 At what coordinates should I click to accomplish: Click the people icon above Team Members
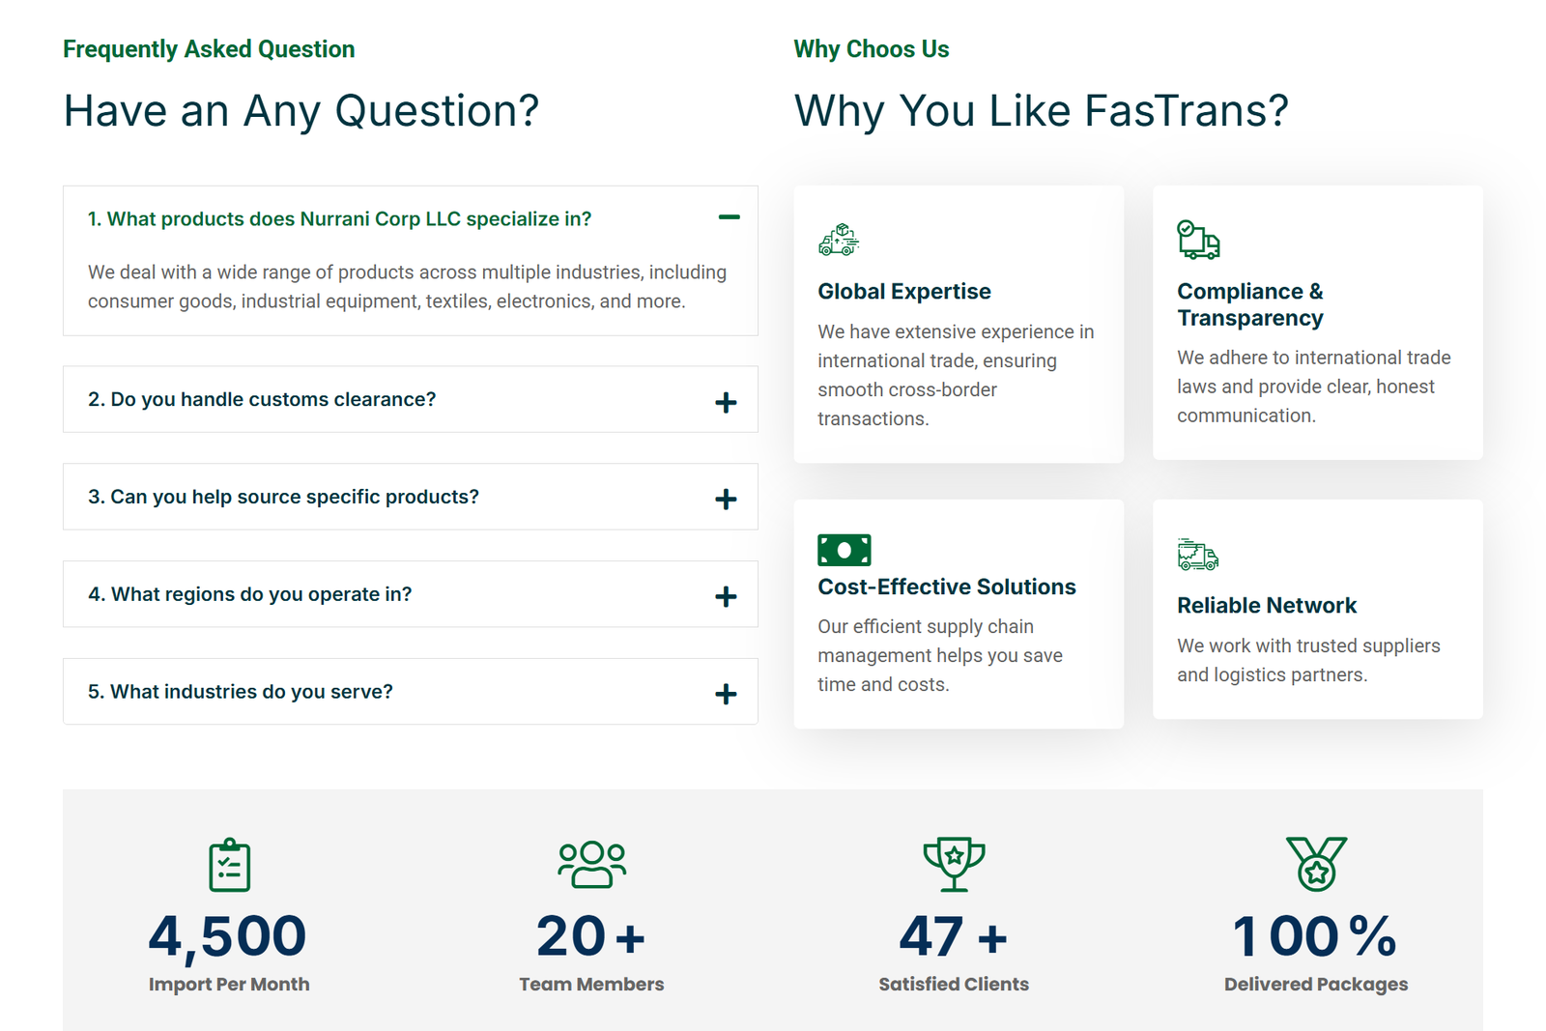[x=591, y=864]
